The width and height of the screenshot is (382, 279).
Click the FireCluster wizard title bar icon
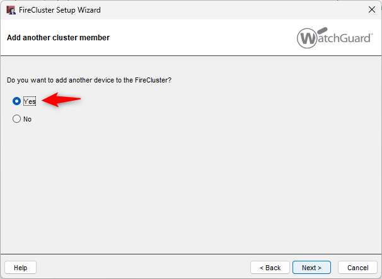(11, 10)
